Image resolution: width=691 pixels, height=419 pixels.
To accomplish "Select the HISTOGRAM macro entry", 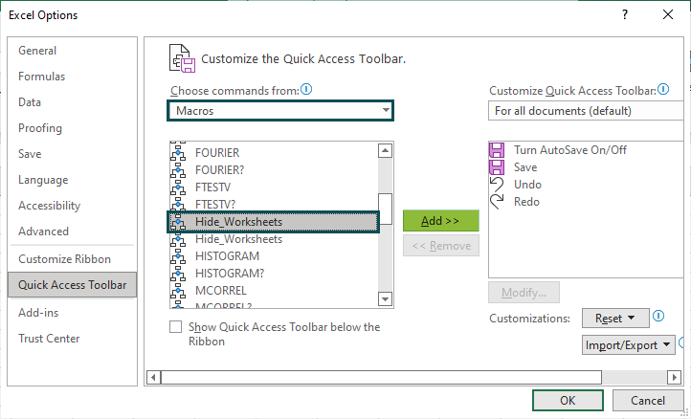I will (x=274, y=256).
